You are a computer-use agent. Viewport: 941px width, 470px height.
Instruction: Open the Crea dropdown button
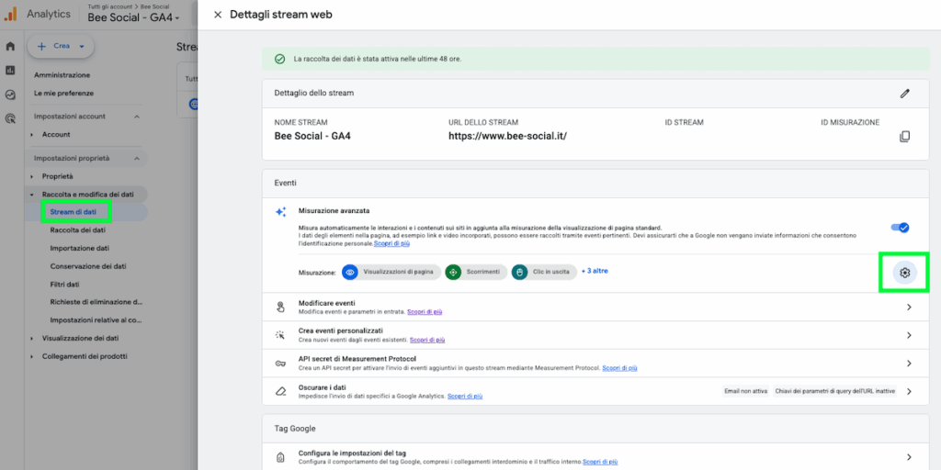click(61, 46)
